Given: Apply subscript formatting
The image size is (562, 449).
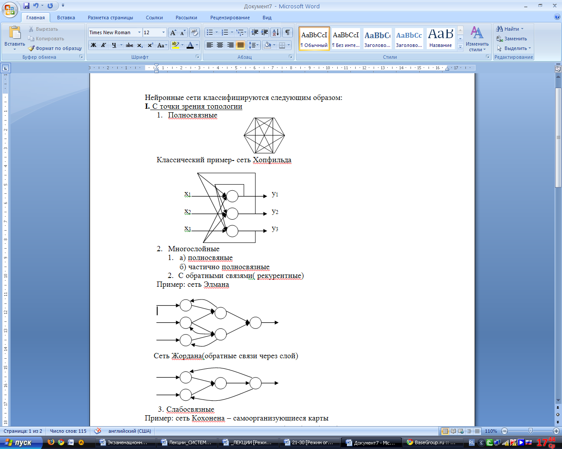Looking at the screenshot, I should tap(140, 45).
